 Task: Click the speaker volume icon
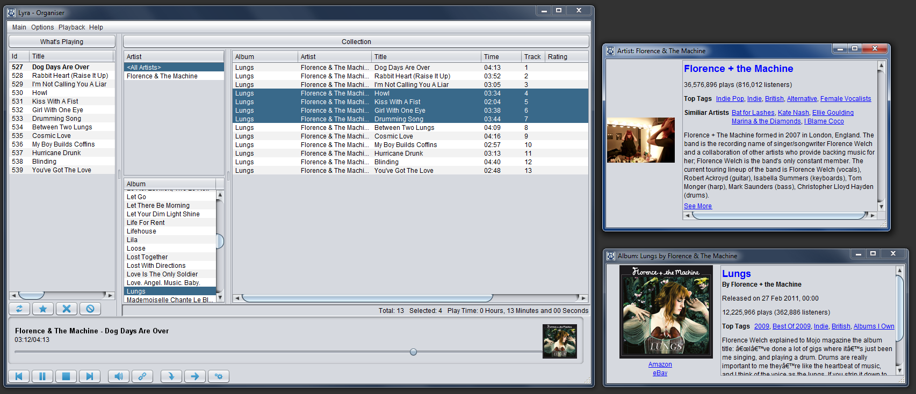tap(119, 376)
